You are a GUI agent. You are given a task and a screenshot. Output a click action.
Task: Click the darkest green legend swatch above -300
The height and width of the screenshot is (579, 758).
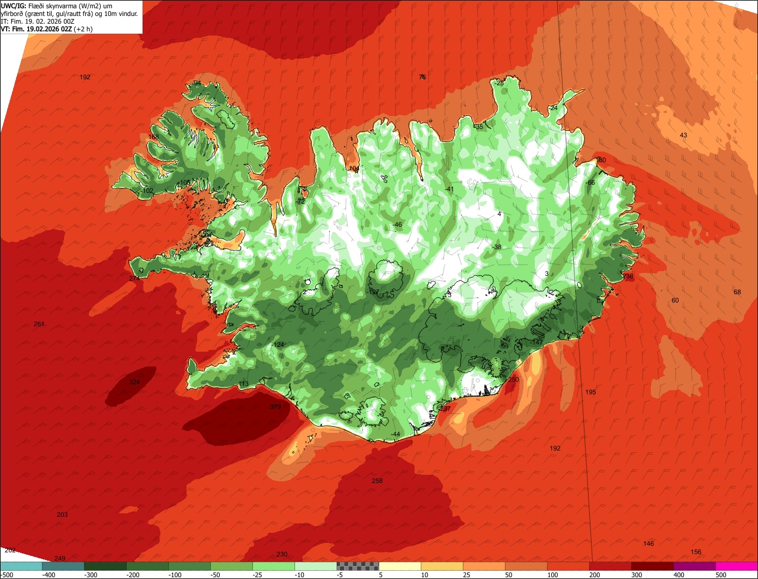[105, 566]
